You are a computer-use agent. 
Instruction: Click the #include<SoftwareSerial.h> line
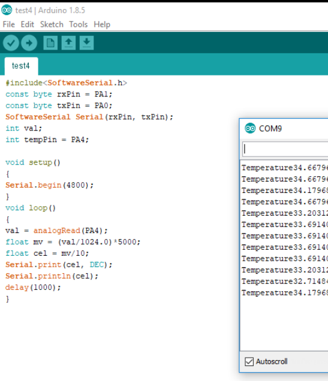pyautogui.click(x=66, y=83)
